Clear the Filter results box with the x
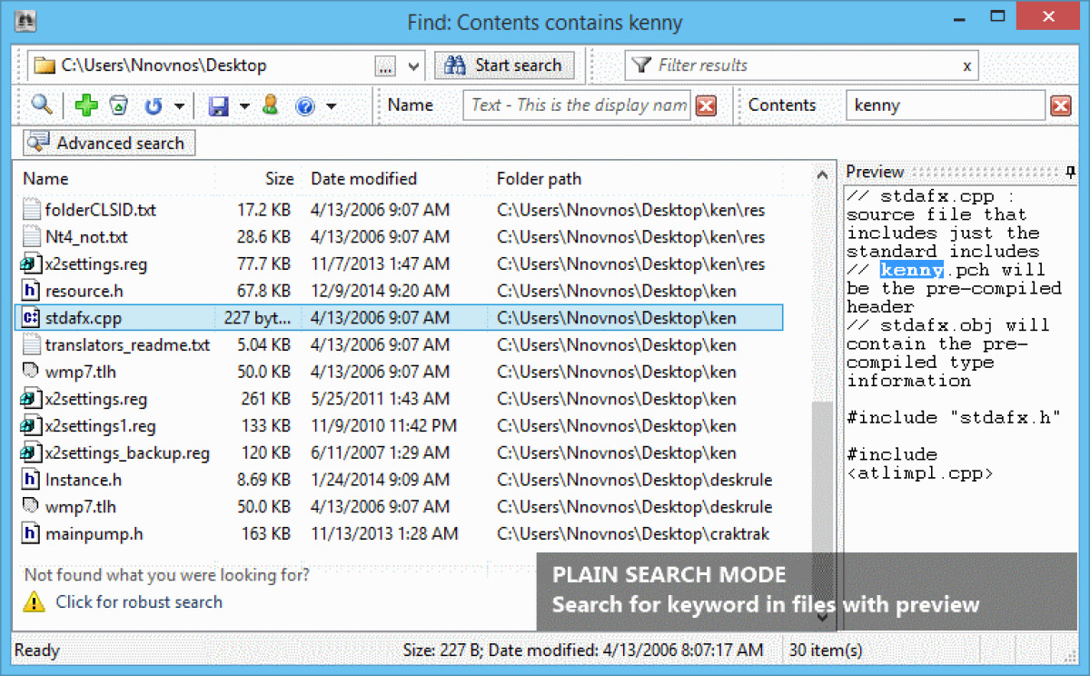The width and height of the screenshot is (1090, 676). (x=967, y=65)
